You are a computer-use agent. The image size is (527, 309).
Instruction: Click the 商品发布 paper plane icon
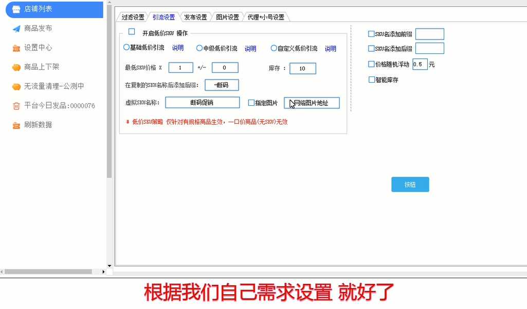point(16,28)
